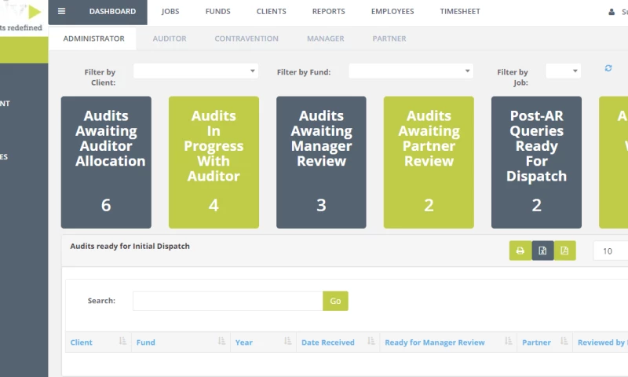Open the Funds menu item

(218, 12)
